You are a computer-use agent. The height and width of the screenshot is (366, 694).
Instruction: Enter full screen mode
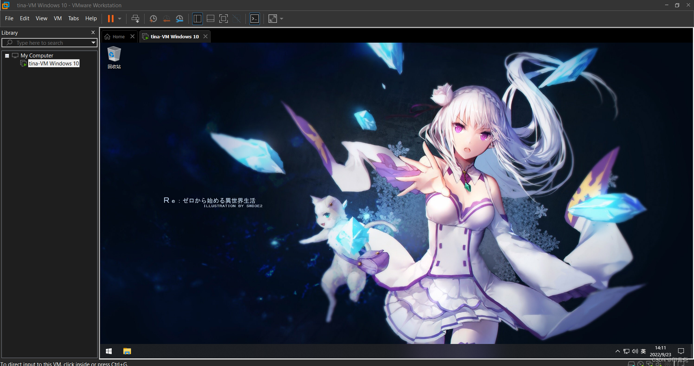click(224, 19)
